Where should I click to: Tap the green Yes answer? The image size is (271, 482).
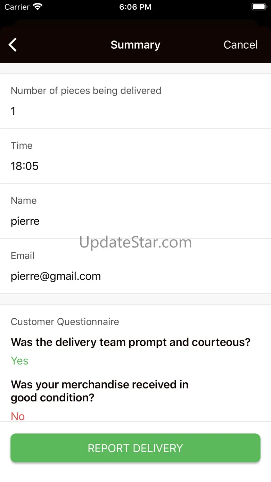click(19, 361)
